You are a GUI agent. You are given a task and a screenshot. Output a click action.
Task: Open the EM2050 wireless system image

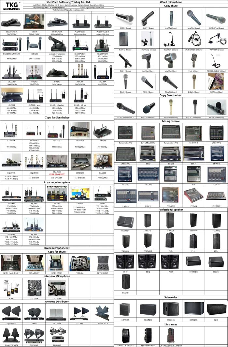(x=103, y=162)
